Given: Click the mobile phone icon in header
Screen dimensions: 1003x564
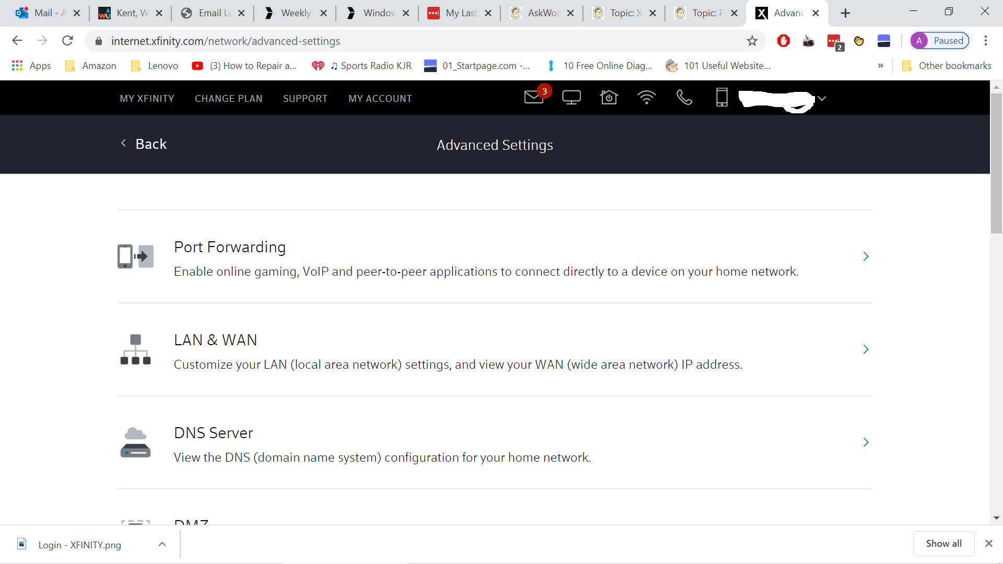Looking at the screenshot, I should click(x=721, y=98).
